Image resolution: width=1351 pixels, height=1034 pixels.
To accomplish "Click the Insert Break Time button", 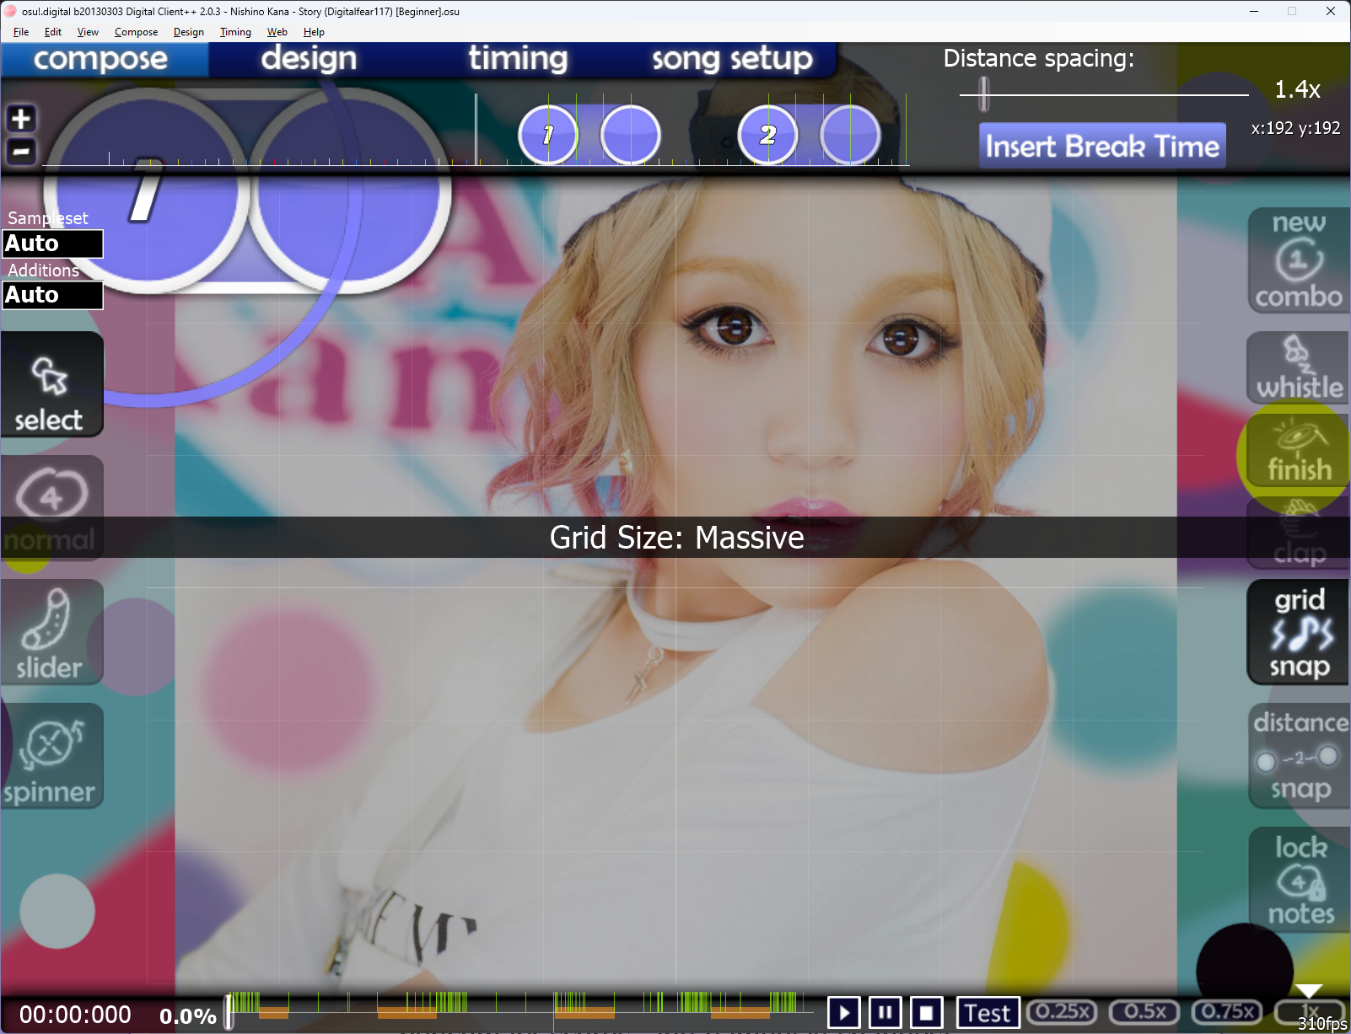I will pyautogui.click(x=1101, y=147).
